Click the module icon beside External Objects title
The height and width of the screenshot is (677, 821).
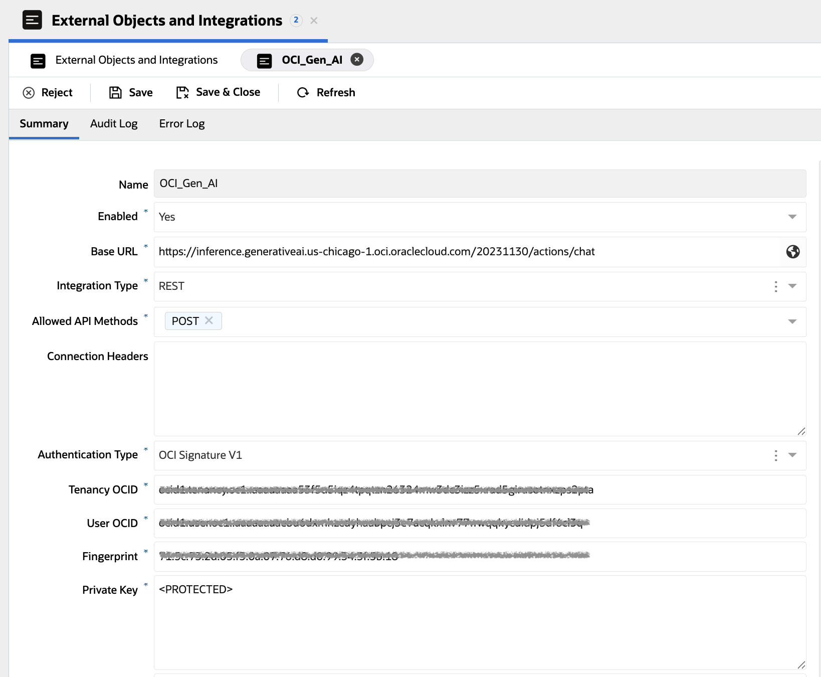pos(32,20)
